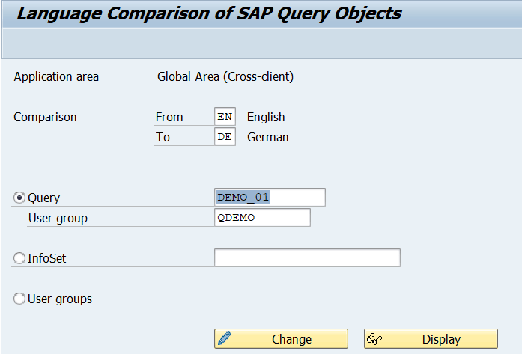The height and width of the screenshot is (354, 522).
Task: Click the 'From' label
Action: coord(169,117)
